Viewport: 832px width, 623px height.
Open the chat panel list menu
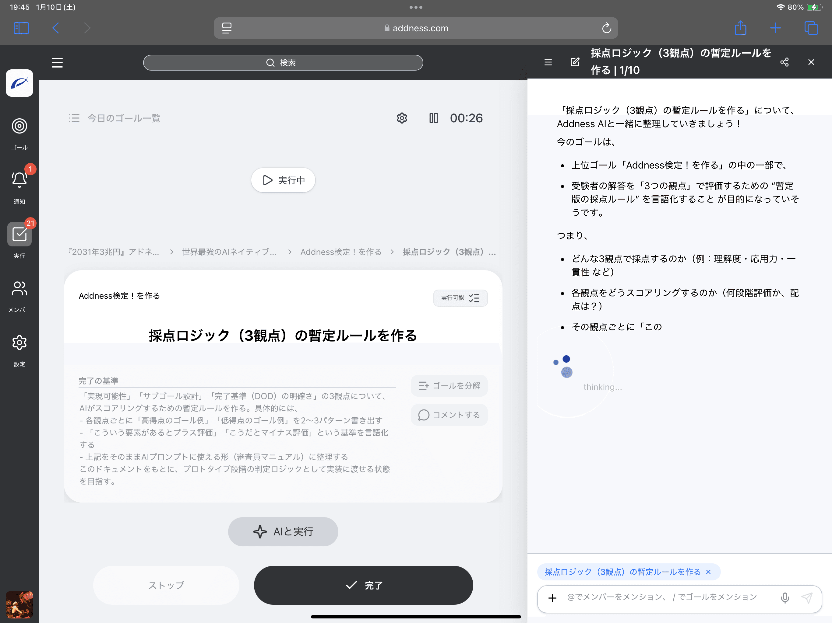coord(548,62)
